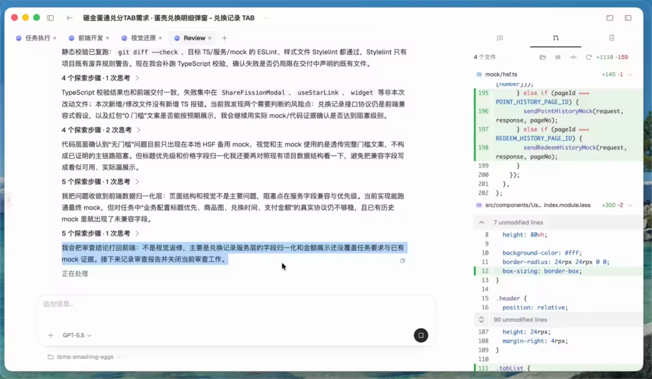Click the 'git diff --check' inline code
The height and width of the screenshot is (379, 652).
[x=148, y=53]
